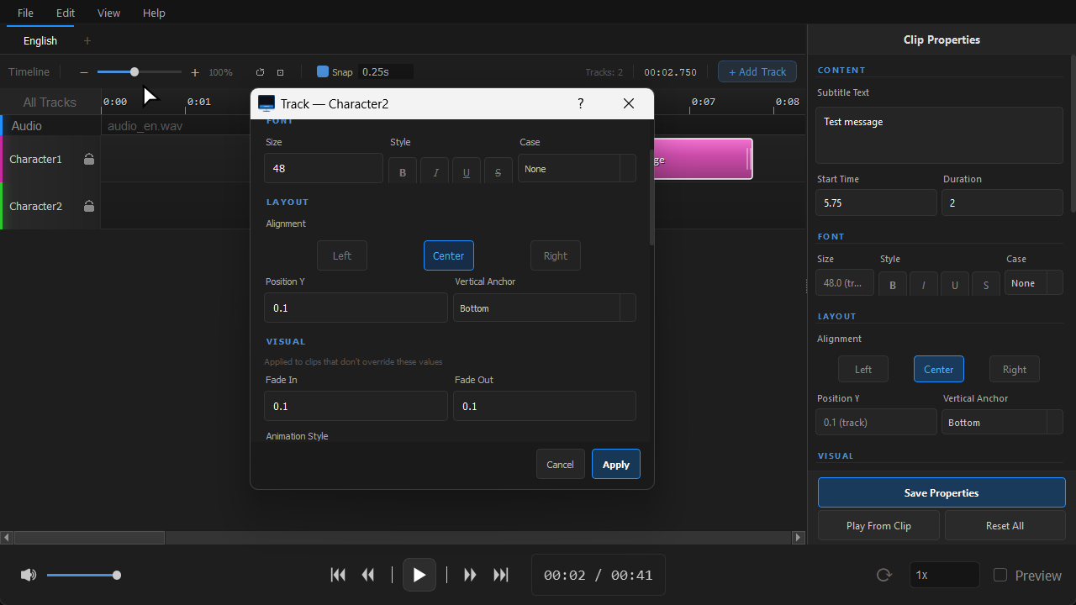Toggle the loop playback icon
Screen dimensions: 1076x605
tap(883, 575)
